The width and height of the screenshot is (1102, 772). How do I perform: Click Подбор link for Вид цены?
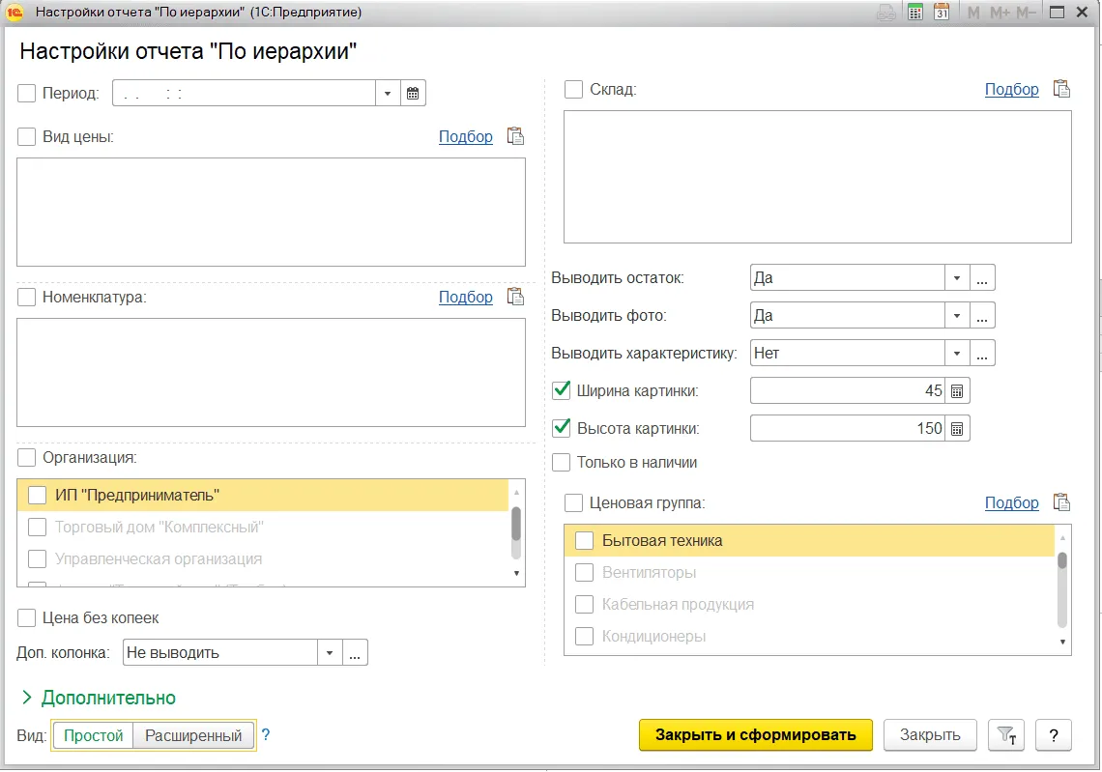tap(465, 136)
